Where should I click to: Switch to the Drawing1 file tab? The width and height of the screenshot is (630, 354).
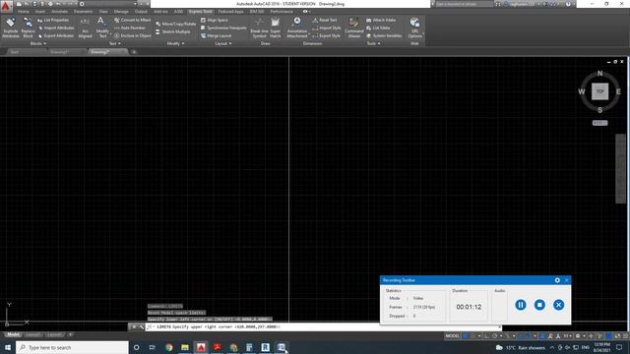[x=59, y=52]
